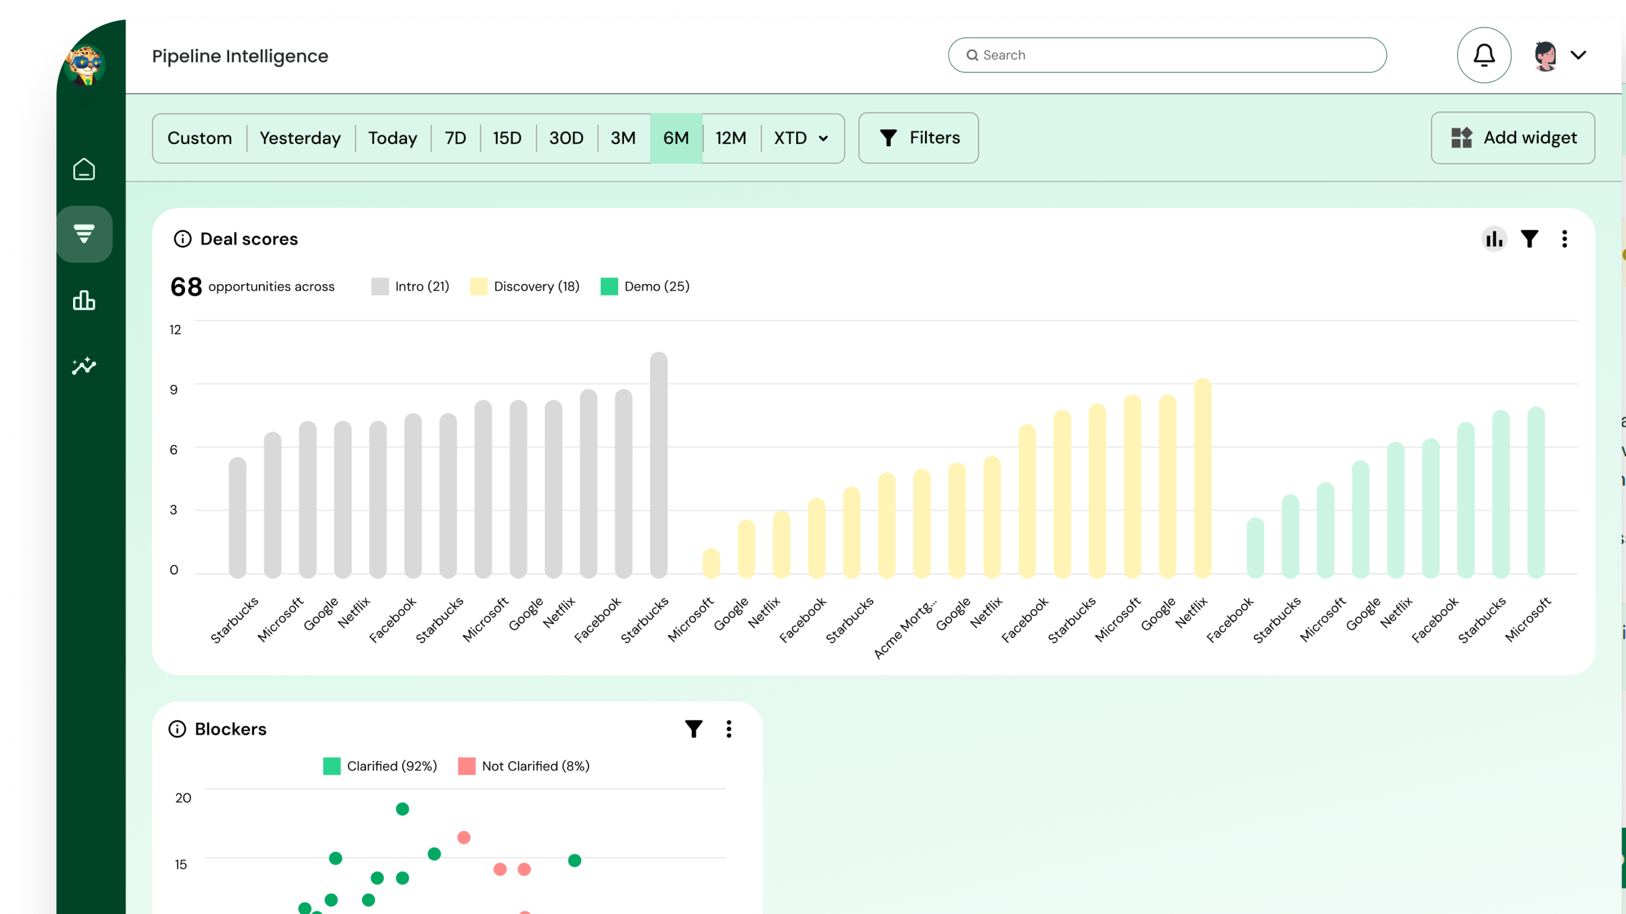
Task: Click the Deal scores info icon
Action: tap(182, 239)
